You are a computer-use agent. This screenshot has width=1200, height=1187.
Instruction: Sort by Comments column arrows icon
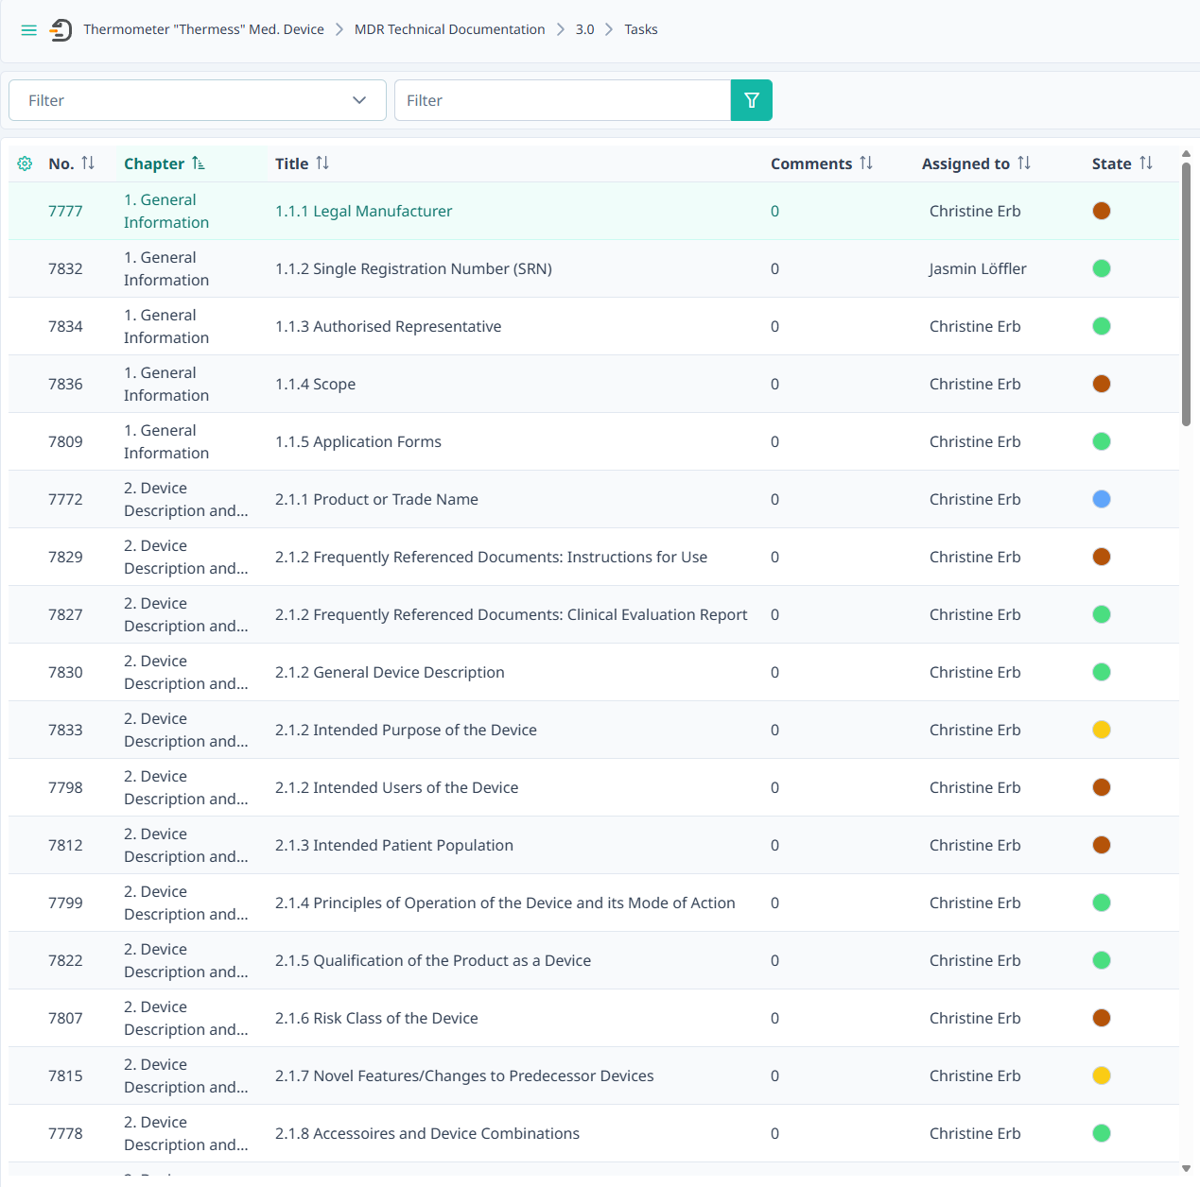click(866, 163)
